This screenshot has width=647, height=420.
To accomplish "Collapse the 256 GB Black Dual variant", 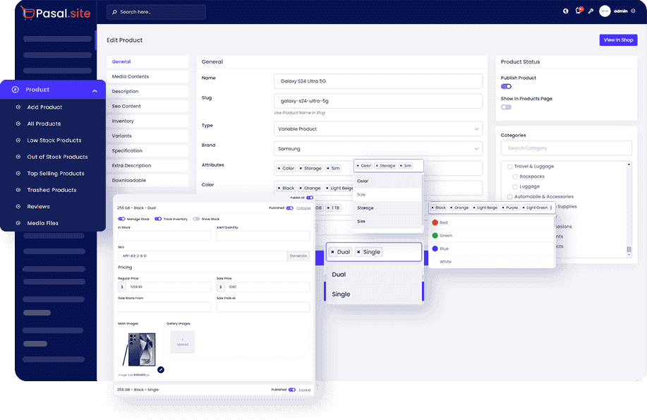I will pyautogui.click(x=303, y=208).
